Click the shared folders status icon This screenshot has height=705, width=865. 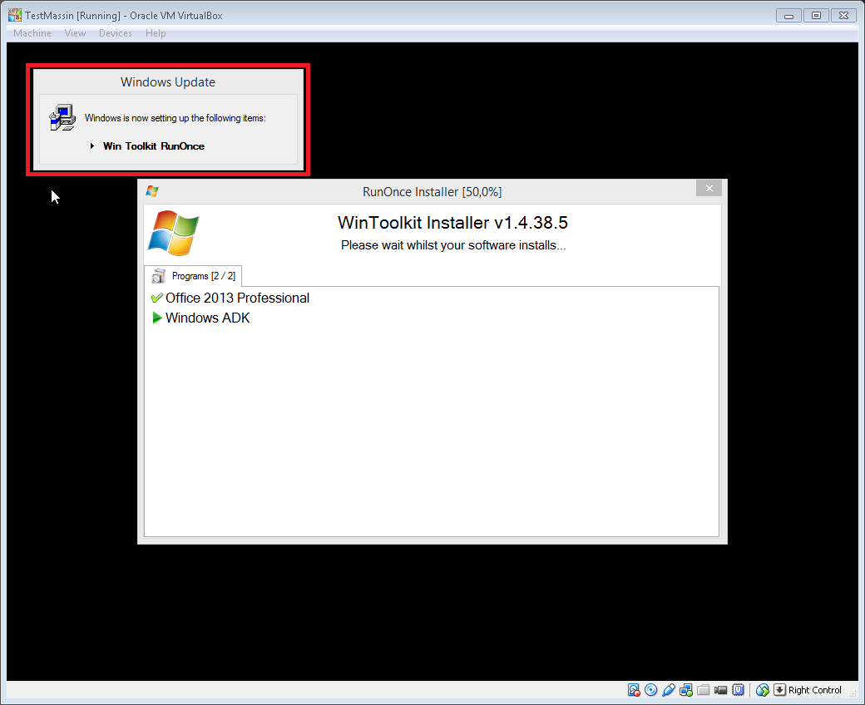(704, 690)
